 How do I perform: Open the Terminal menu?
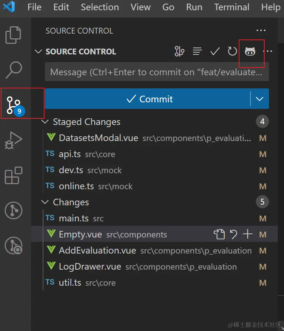point(232,7)
